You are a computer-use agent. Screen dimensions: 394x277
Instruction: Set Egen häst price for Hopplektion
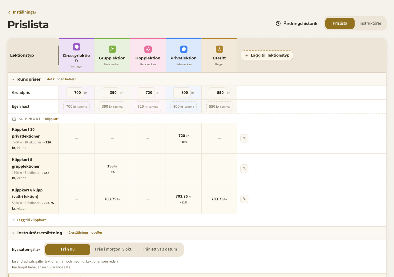point(148,106)
